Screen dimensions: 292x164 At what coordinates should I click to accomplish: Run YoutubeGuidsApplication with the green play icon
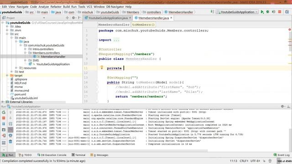(x=262, y=12)
